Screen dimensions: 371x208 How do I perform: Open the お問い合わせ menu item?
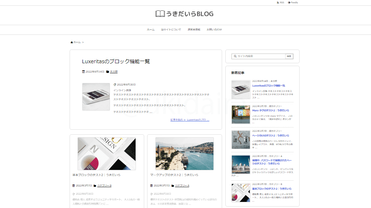[215, 30]
